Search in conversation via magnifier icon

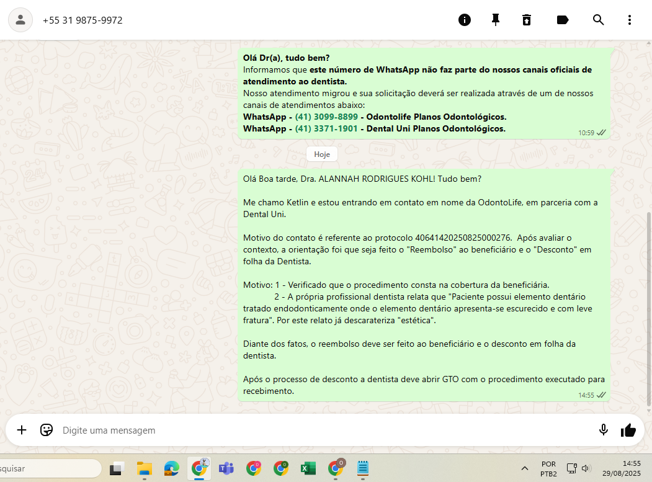[x=598, y=20]
